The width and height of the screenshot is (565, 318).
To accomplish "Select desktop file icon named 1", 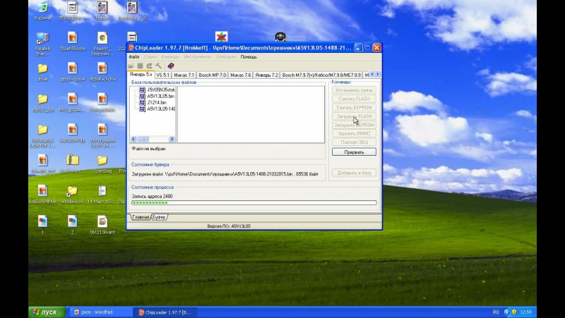I will [42, 226].
